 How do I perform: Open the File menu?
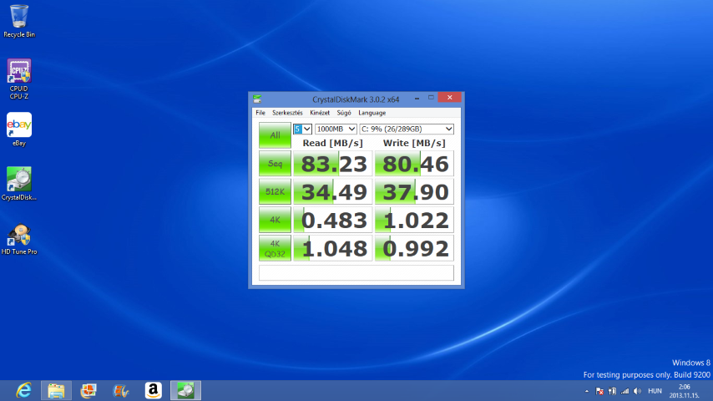[260, 113]
